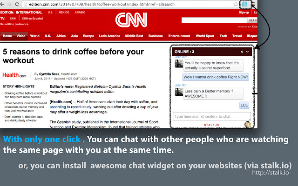
Task: Click the address bar URL
Action: click(102, 4)
